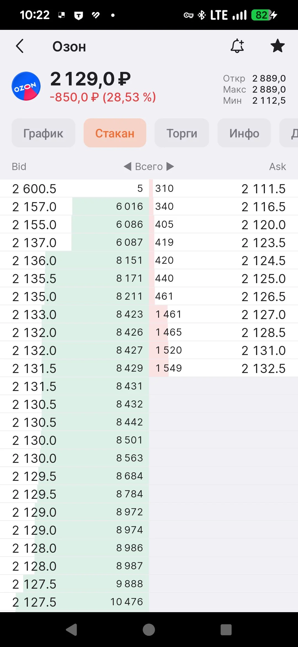Open the Инфо tab
The height and width of the screenshot is (647, 298).
244,133
